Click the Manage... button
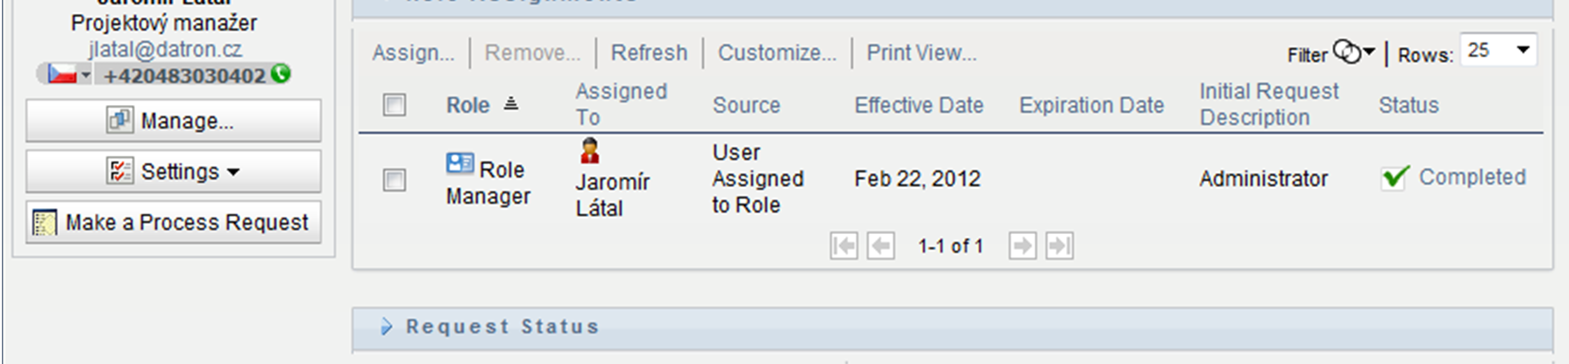 (174, 121)
